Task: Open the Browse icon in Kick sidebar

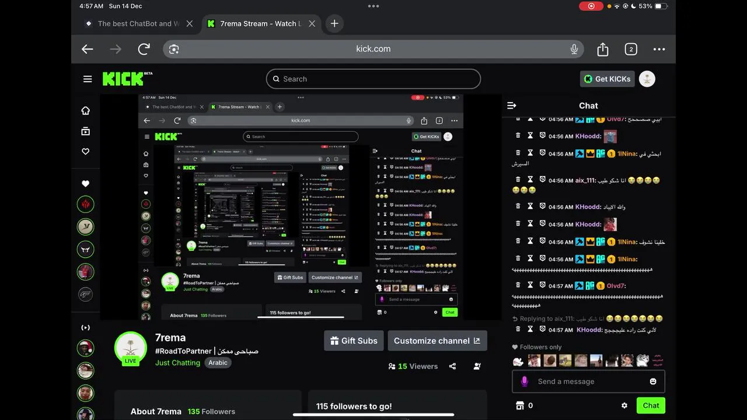Action: click(85, 131)
